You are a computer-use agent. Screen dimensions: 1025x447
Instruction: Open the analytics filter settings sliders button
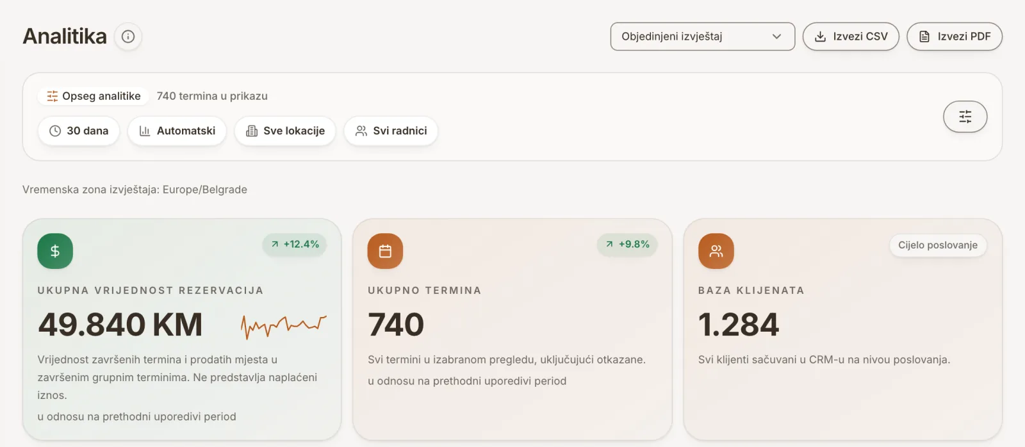coord(965,117)
